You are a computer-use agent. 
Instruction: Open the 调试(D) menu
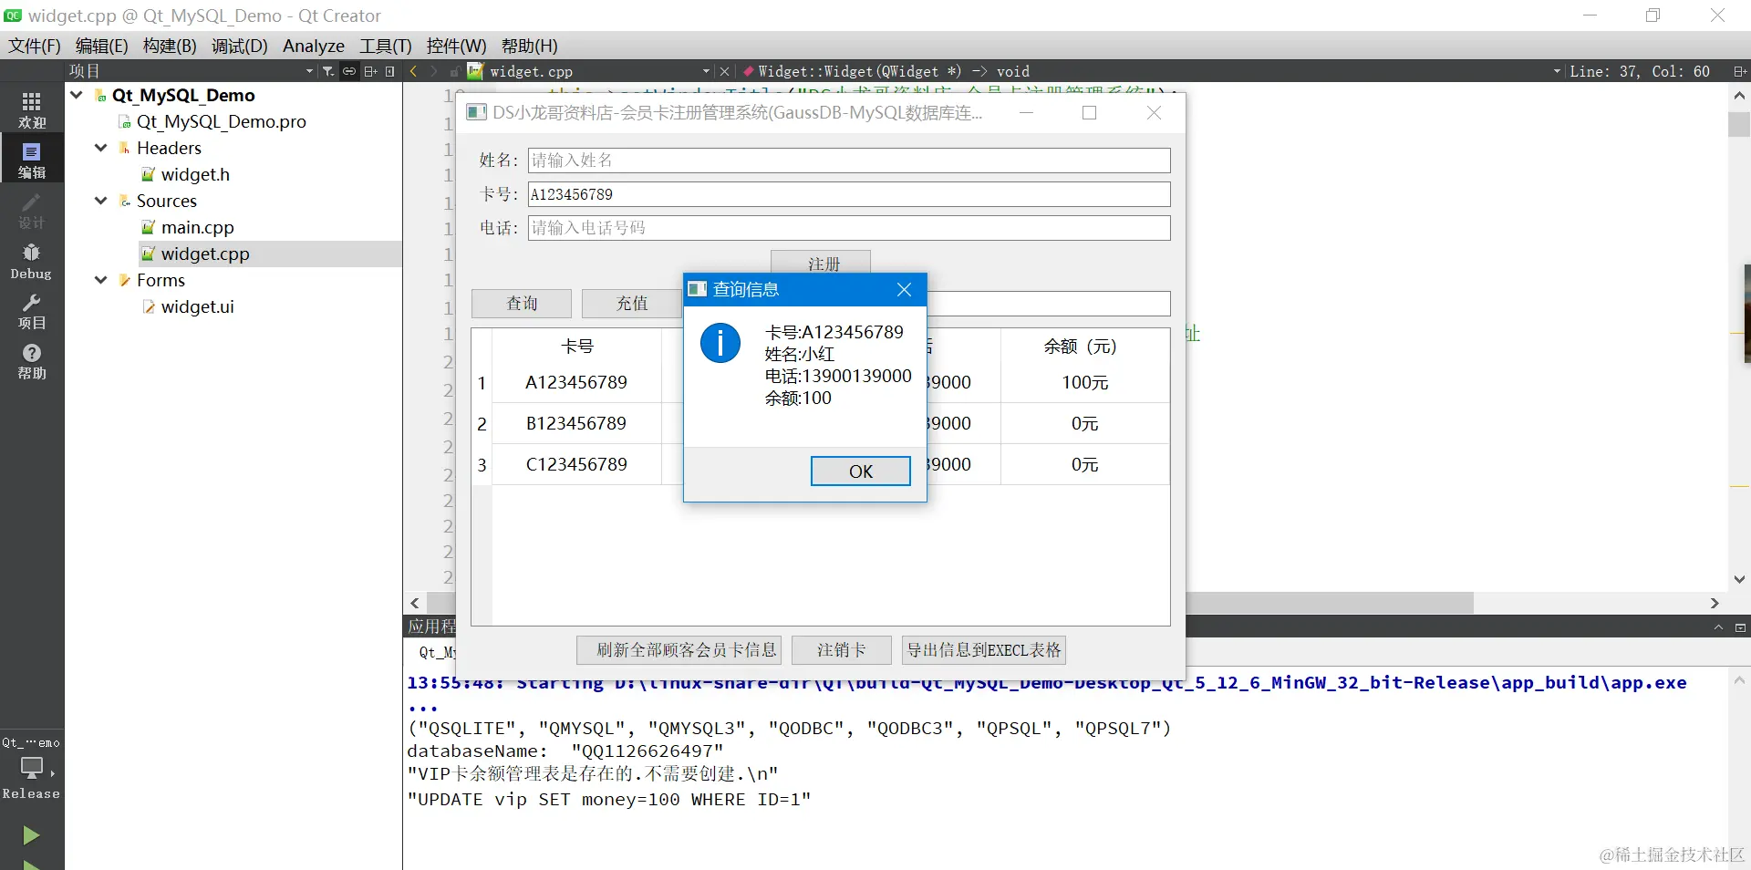point(239,46)
